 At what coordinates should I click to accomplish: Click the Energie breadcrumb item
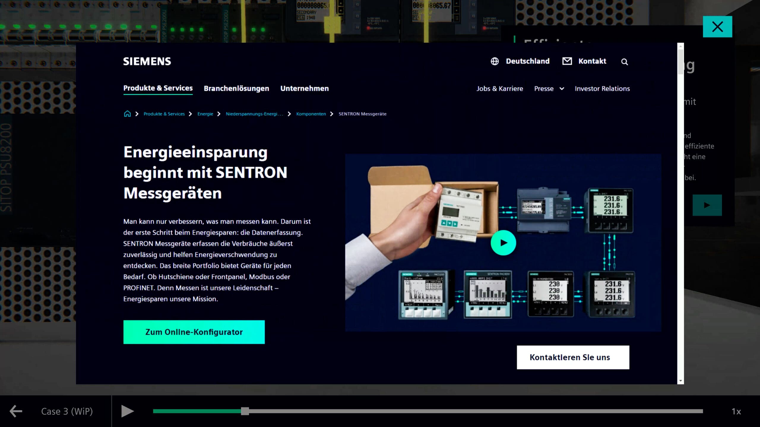(x=205, y=114)
